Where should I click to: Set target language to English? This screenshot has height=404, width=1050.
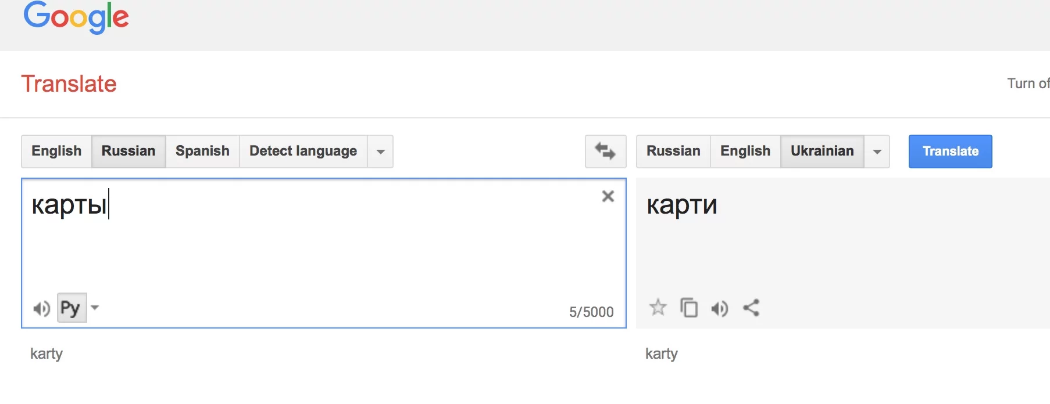745,151
